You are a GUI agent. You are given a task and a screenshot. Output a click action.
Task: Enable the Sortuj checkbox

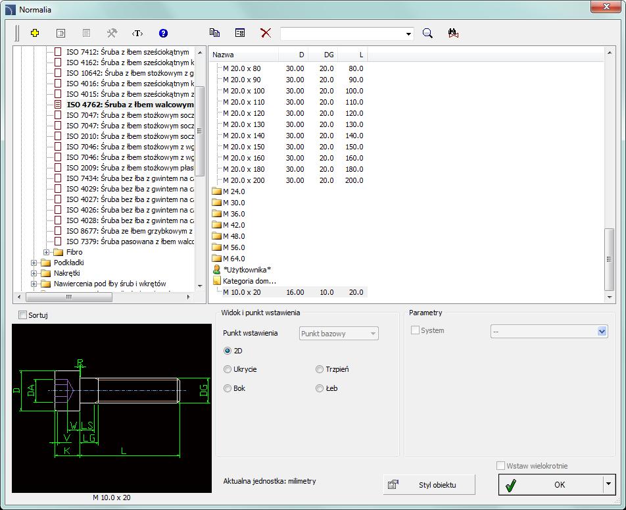click(23, 315)
